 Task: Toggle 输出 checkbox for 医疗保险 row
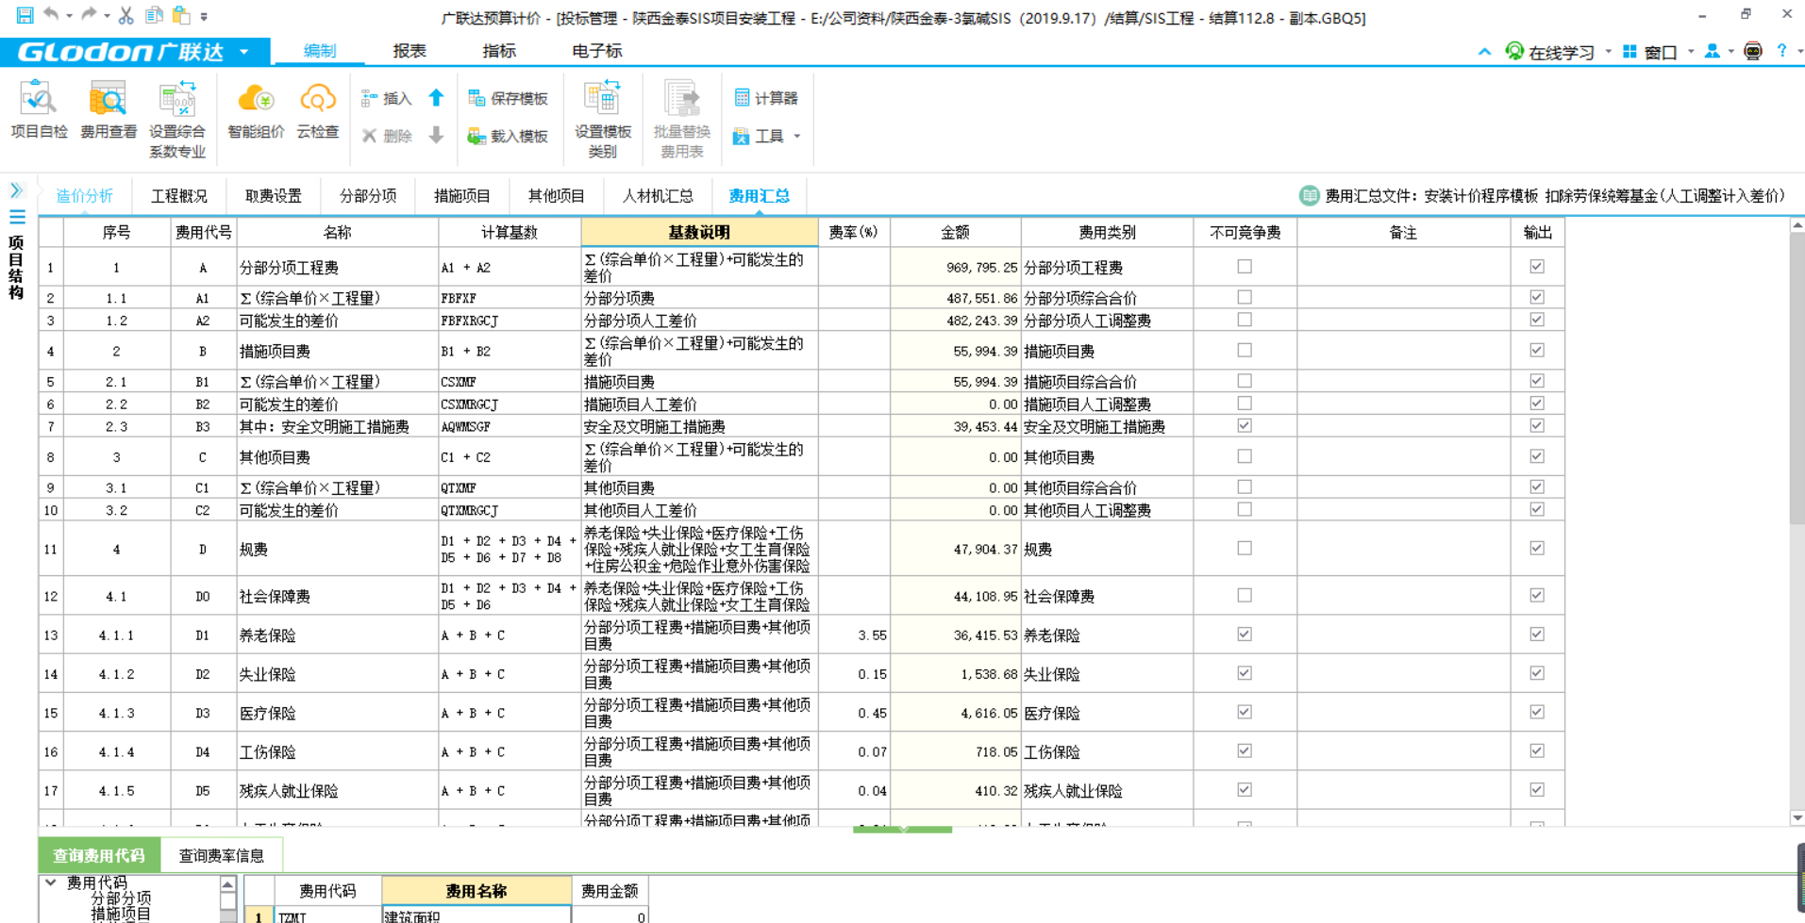(x=1537, y=712)
